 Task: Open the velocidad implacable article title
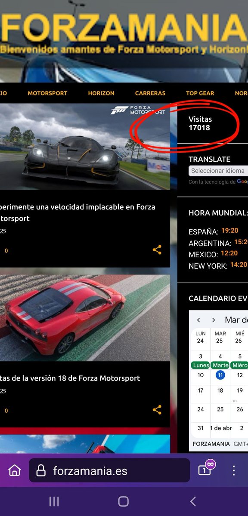(77, 212)
